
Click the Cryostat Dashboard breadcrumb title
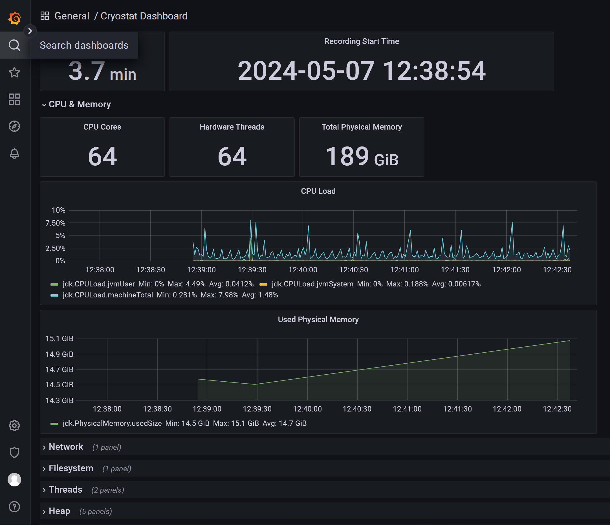(144, 16)
